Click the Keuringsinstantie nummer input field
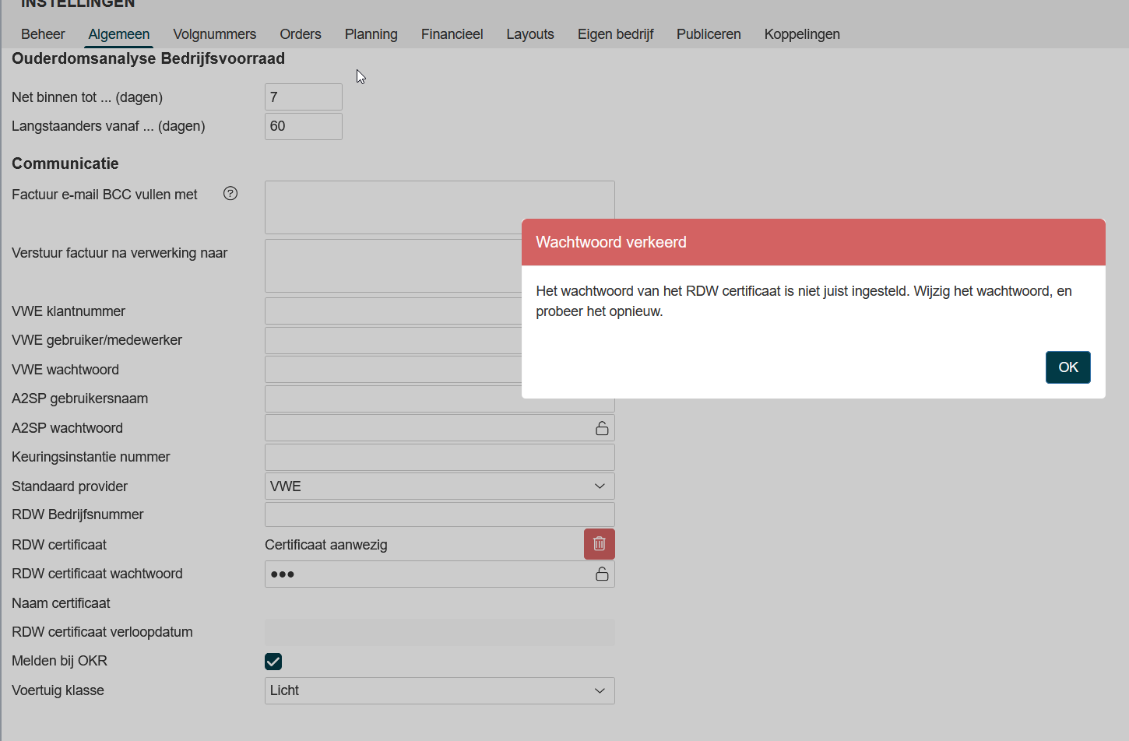 [x=439, y=457]
